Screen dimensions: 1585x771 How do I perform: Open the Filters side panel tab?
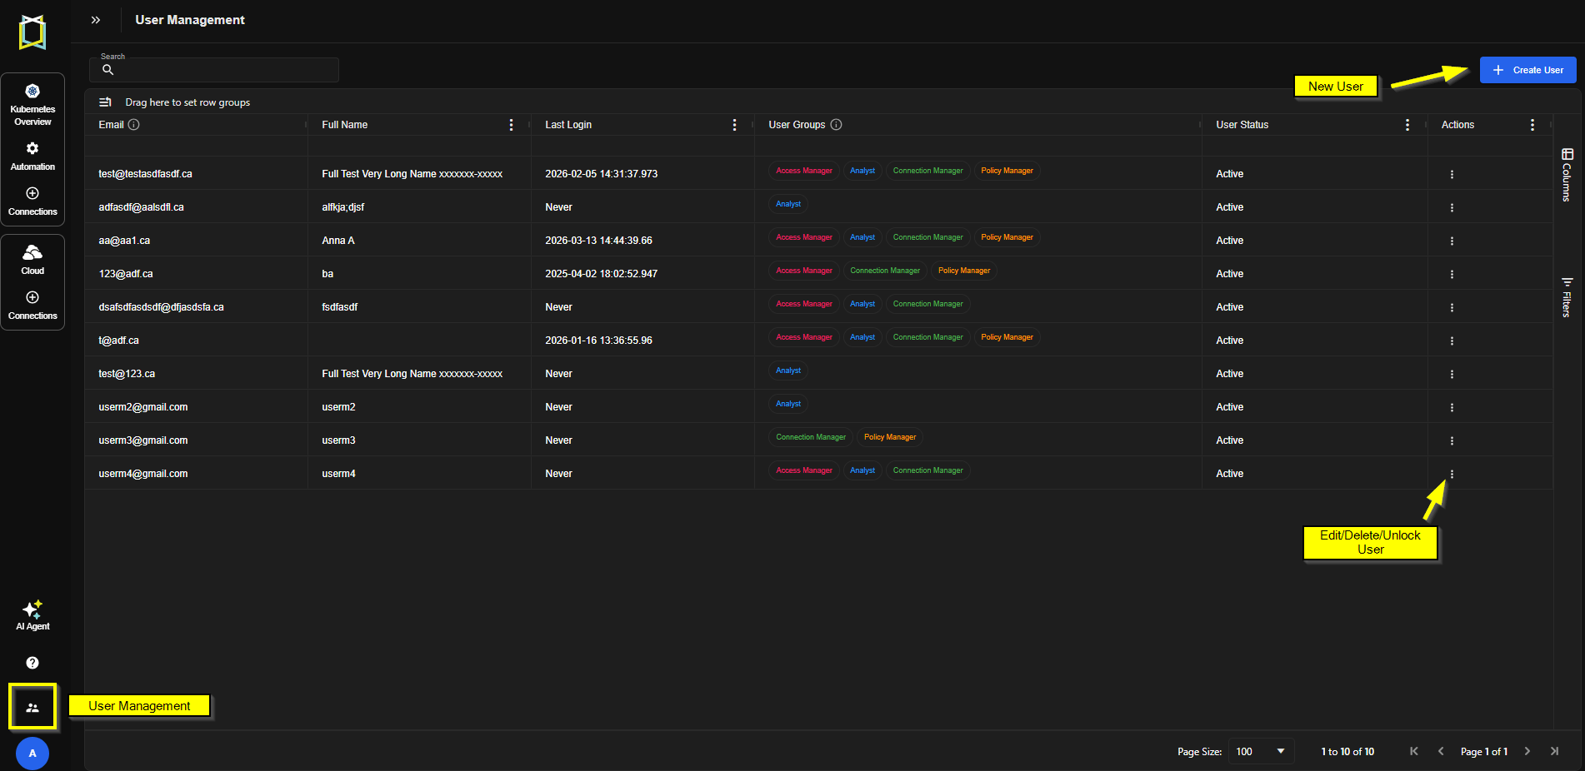1567,297
